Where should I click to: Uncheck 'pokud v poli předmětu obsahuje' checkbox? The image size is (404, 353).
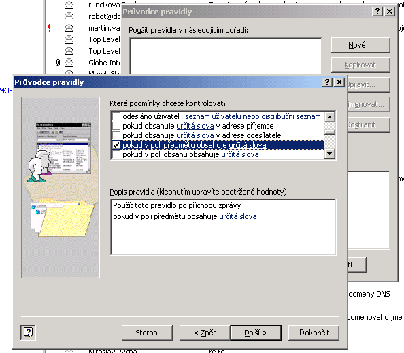(x=116, y=145)
